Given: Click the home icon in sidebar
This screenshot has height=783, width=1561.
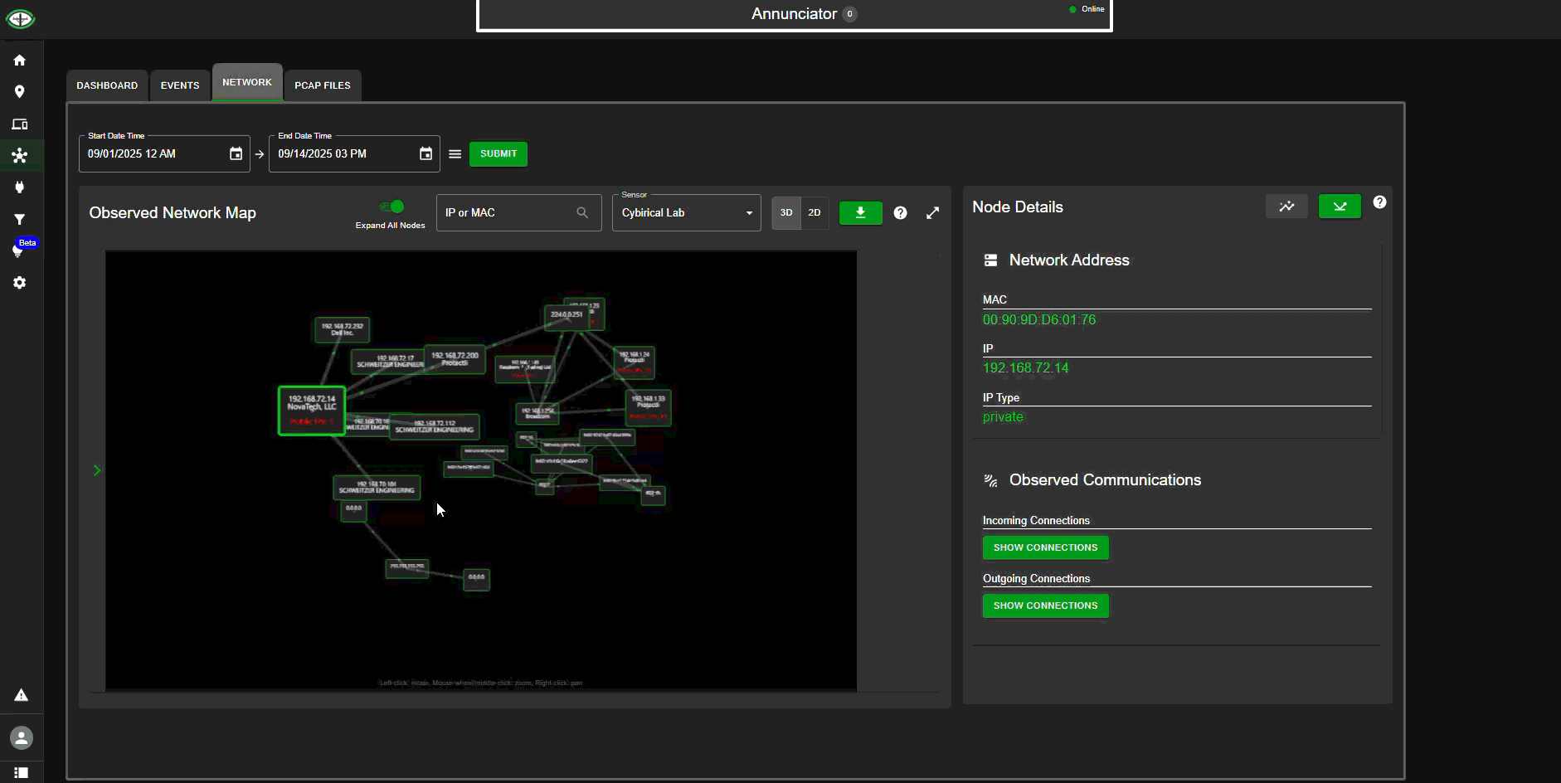Looking at the screenshot, I should tap(20, 61).
